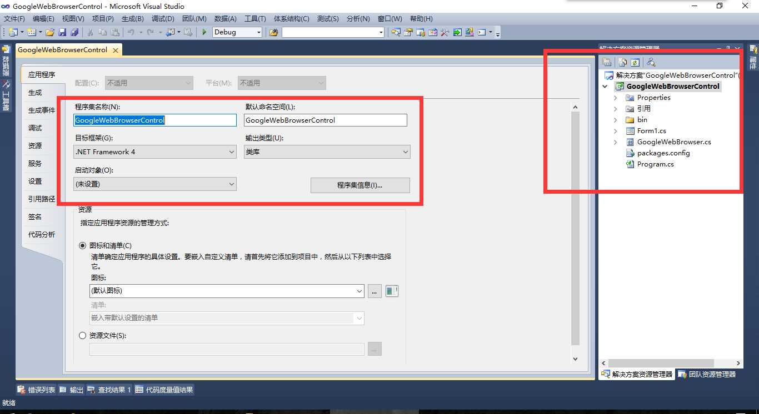The height and width of the screenshot is (414, 759).
Task: Open the 错误列表 panel tab
Action: tap(37, 390)
